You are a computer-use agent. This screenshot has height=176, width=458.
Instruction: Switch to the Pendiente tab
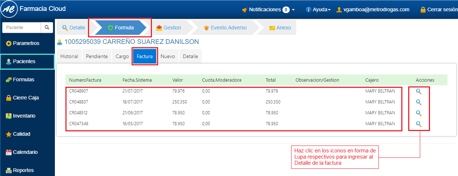pyautogui.click(x=97, y=57)
